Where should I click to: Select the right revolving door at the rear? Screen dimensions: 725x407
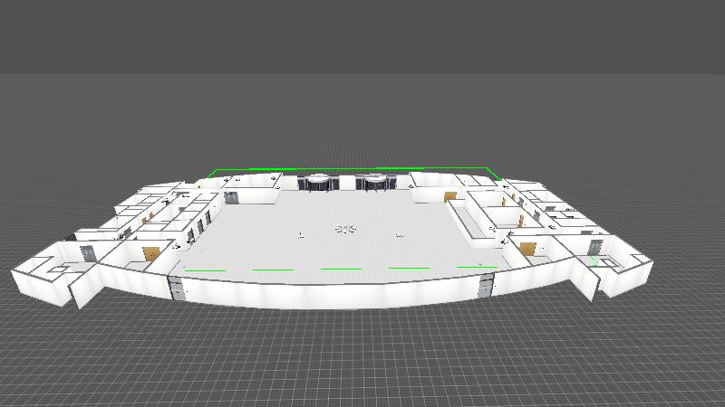[x=376, y=183]
